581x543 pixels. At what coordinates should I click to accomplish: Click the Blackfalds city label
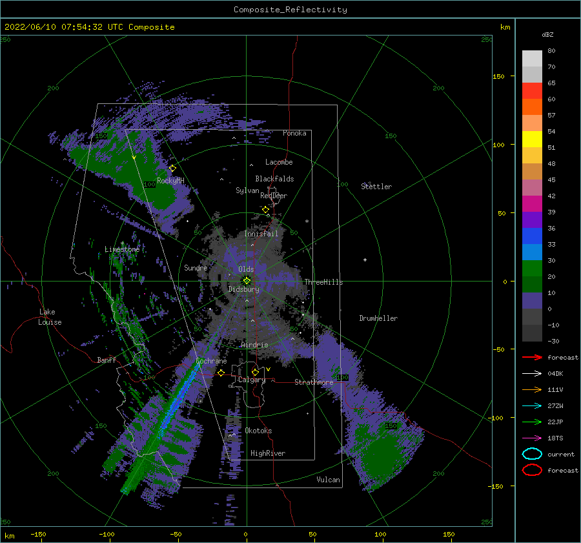click(x=274, y=179)
